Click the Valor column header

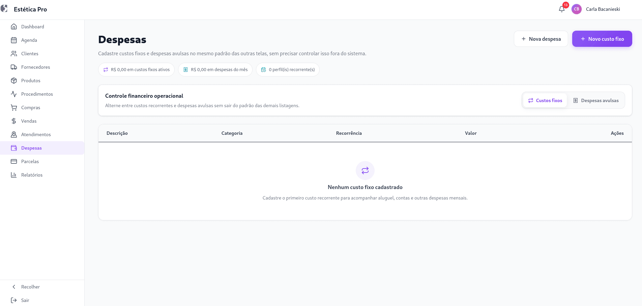[471, 133]
